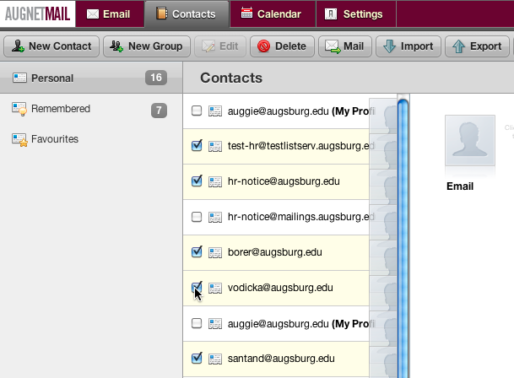Uncheck the test-hr@testlistserv checkbox

[x=197, y=146]
